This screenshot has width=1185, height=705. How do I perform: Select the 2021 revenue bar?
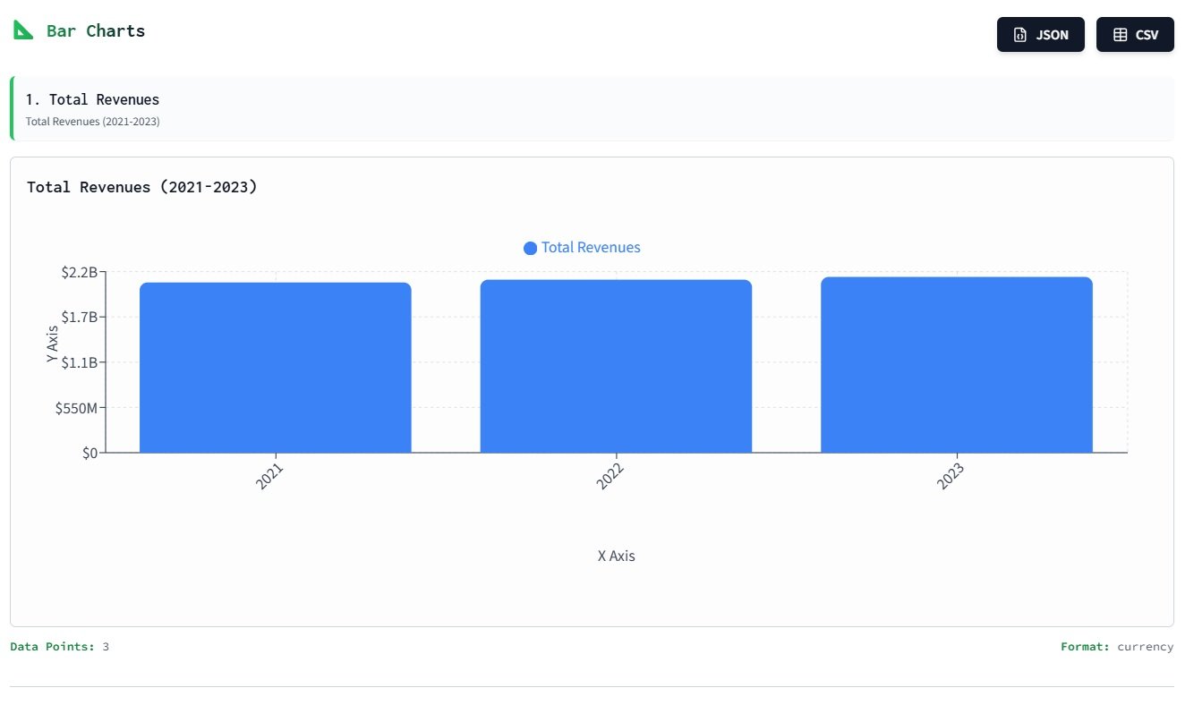(276, 368)
